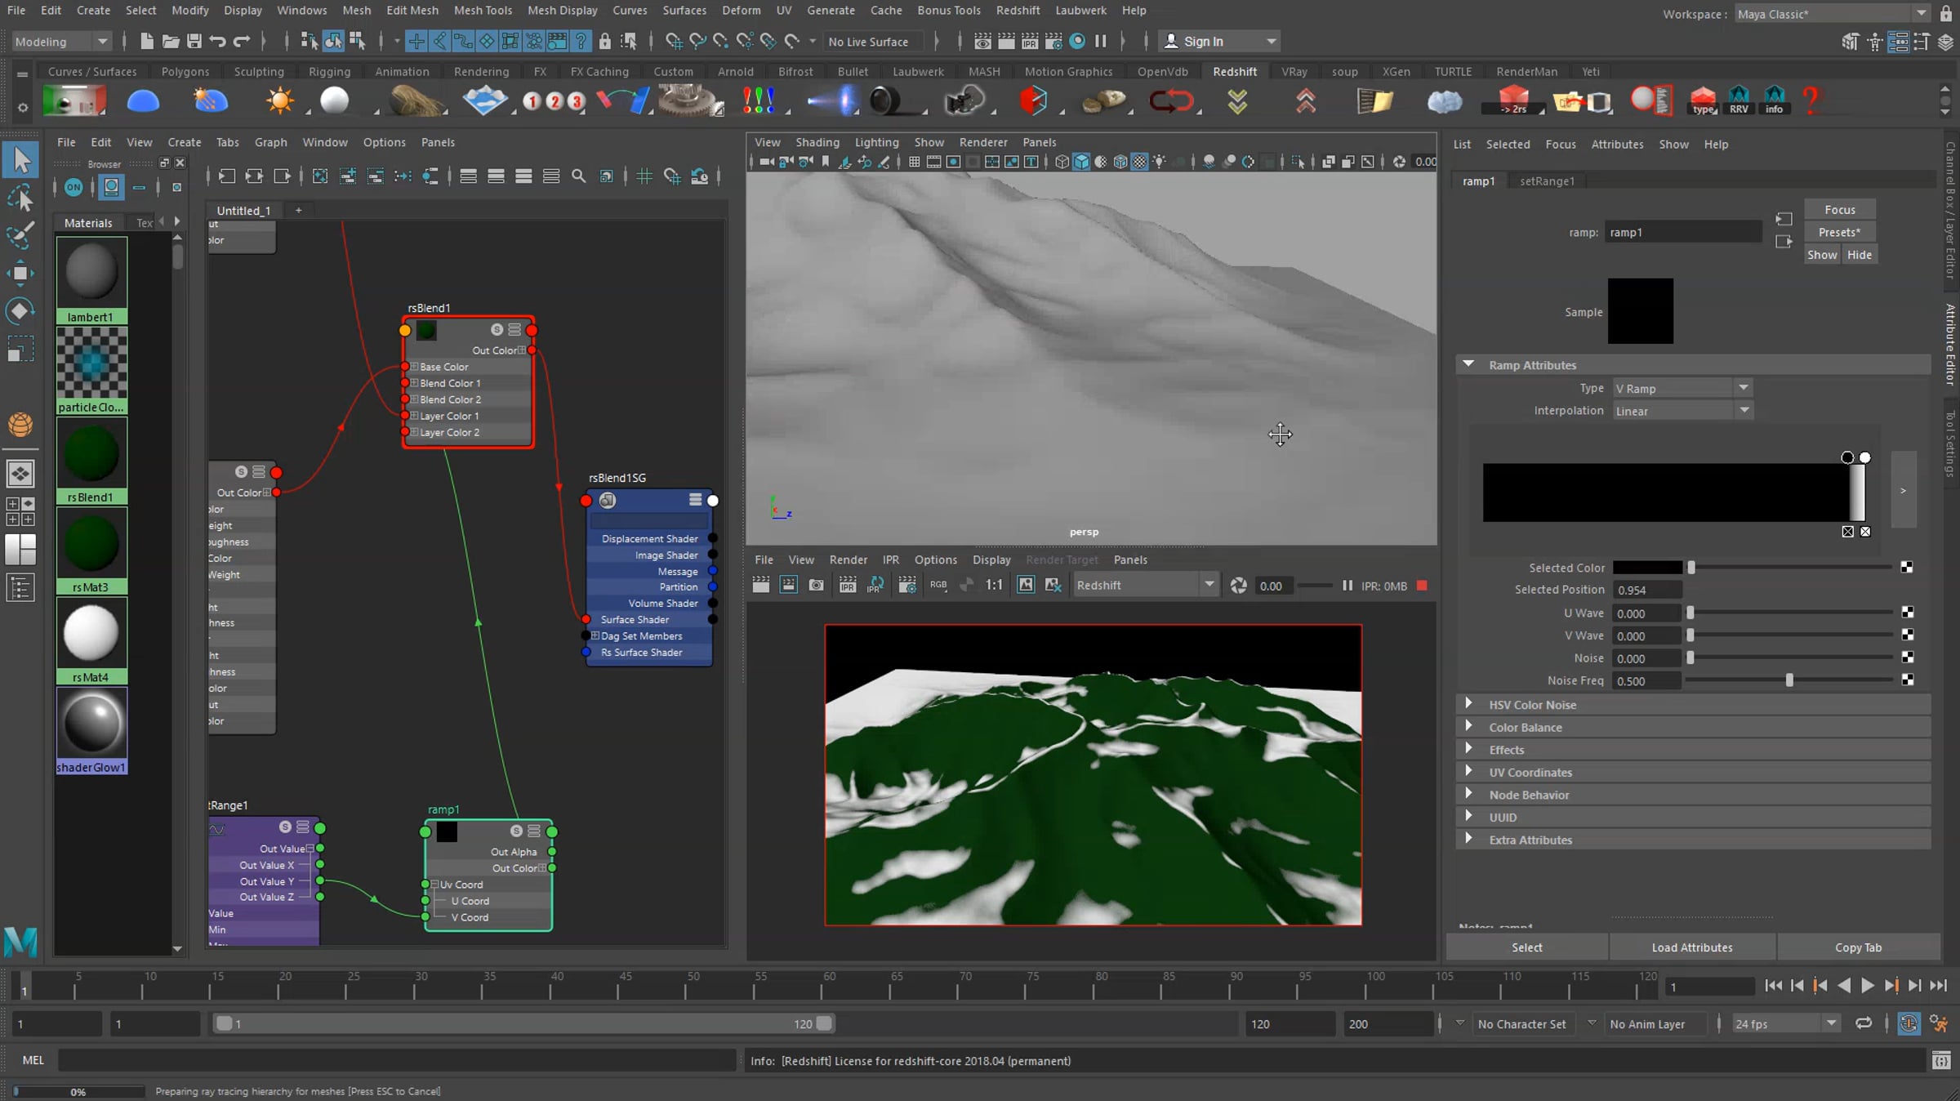Screen dimensions: 1960x1101
Task: Click the Redshift RVShelf icon
Action: [1739, 100]
